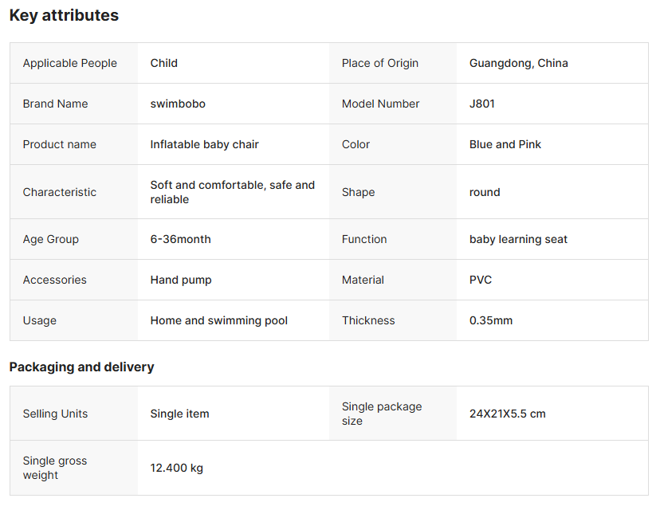Click the Packaging and delivery heading
This screenshot has height=510, width=656.
(81, 367)
